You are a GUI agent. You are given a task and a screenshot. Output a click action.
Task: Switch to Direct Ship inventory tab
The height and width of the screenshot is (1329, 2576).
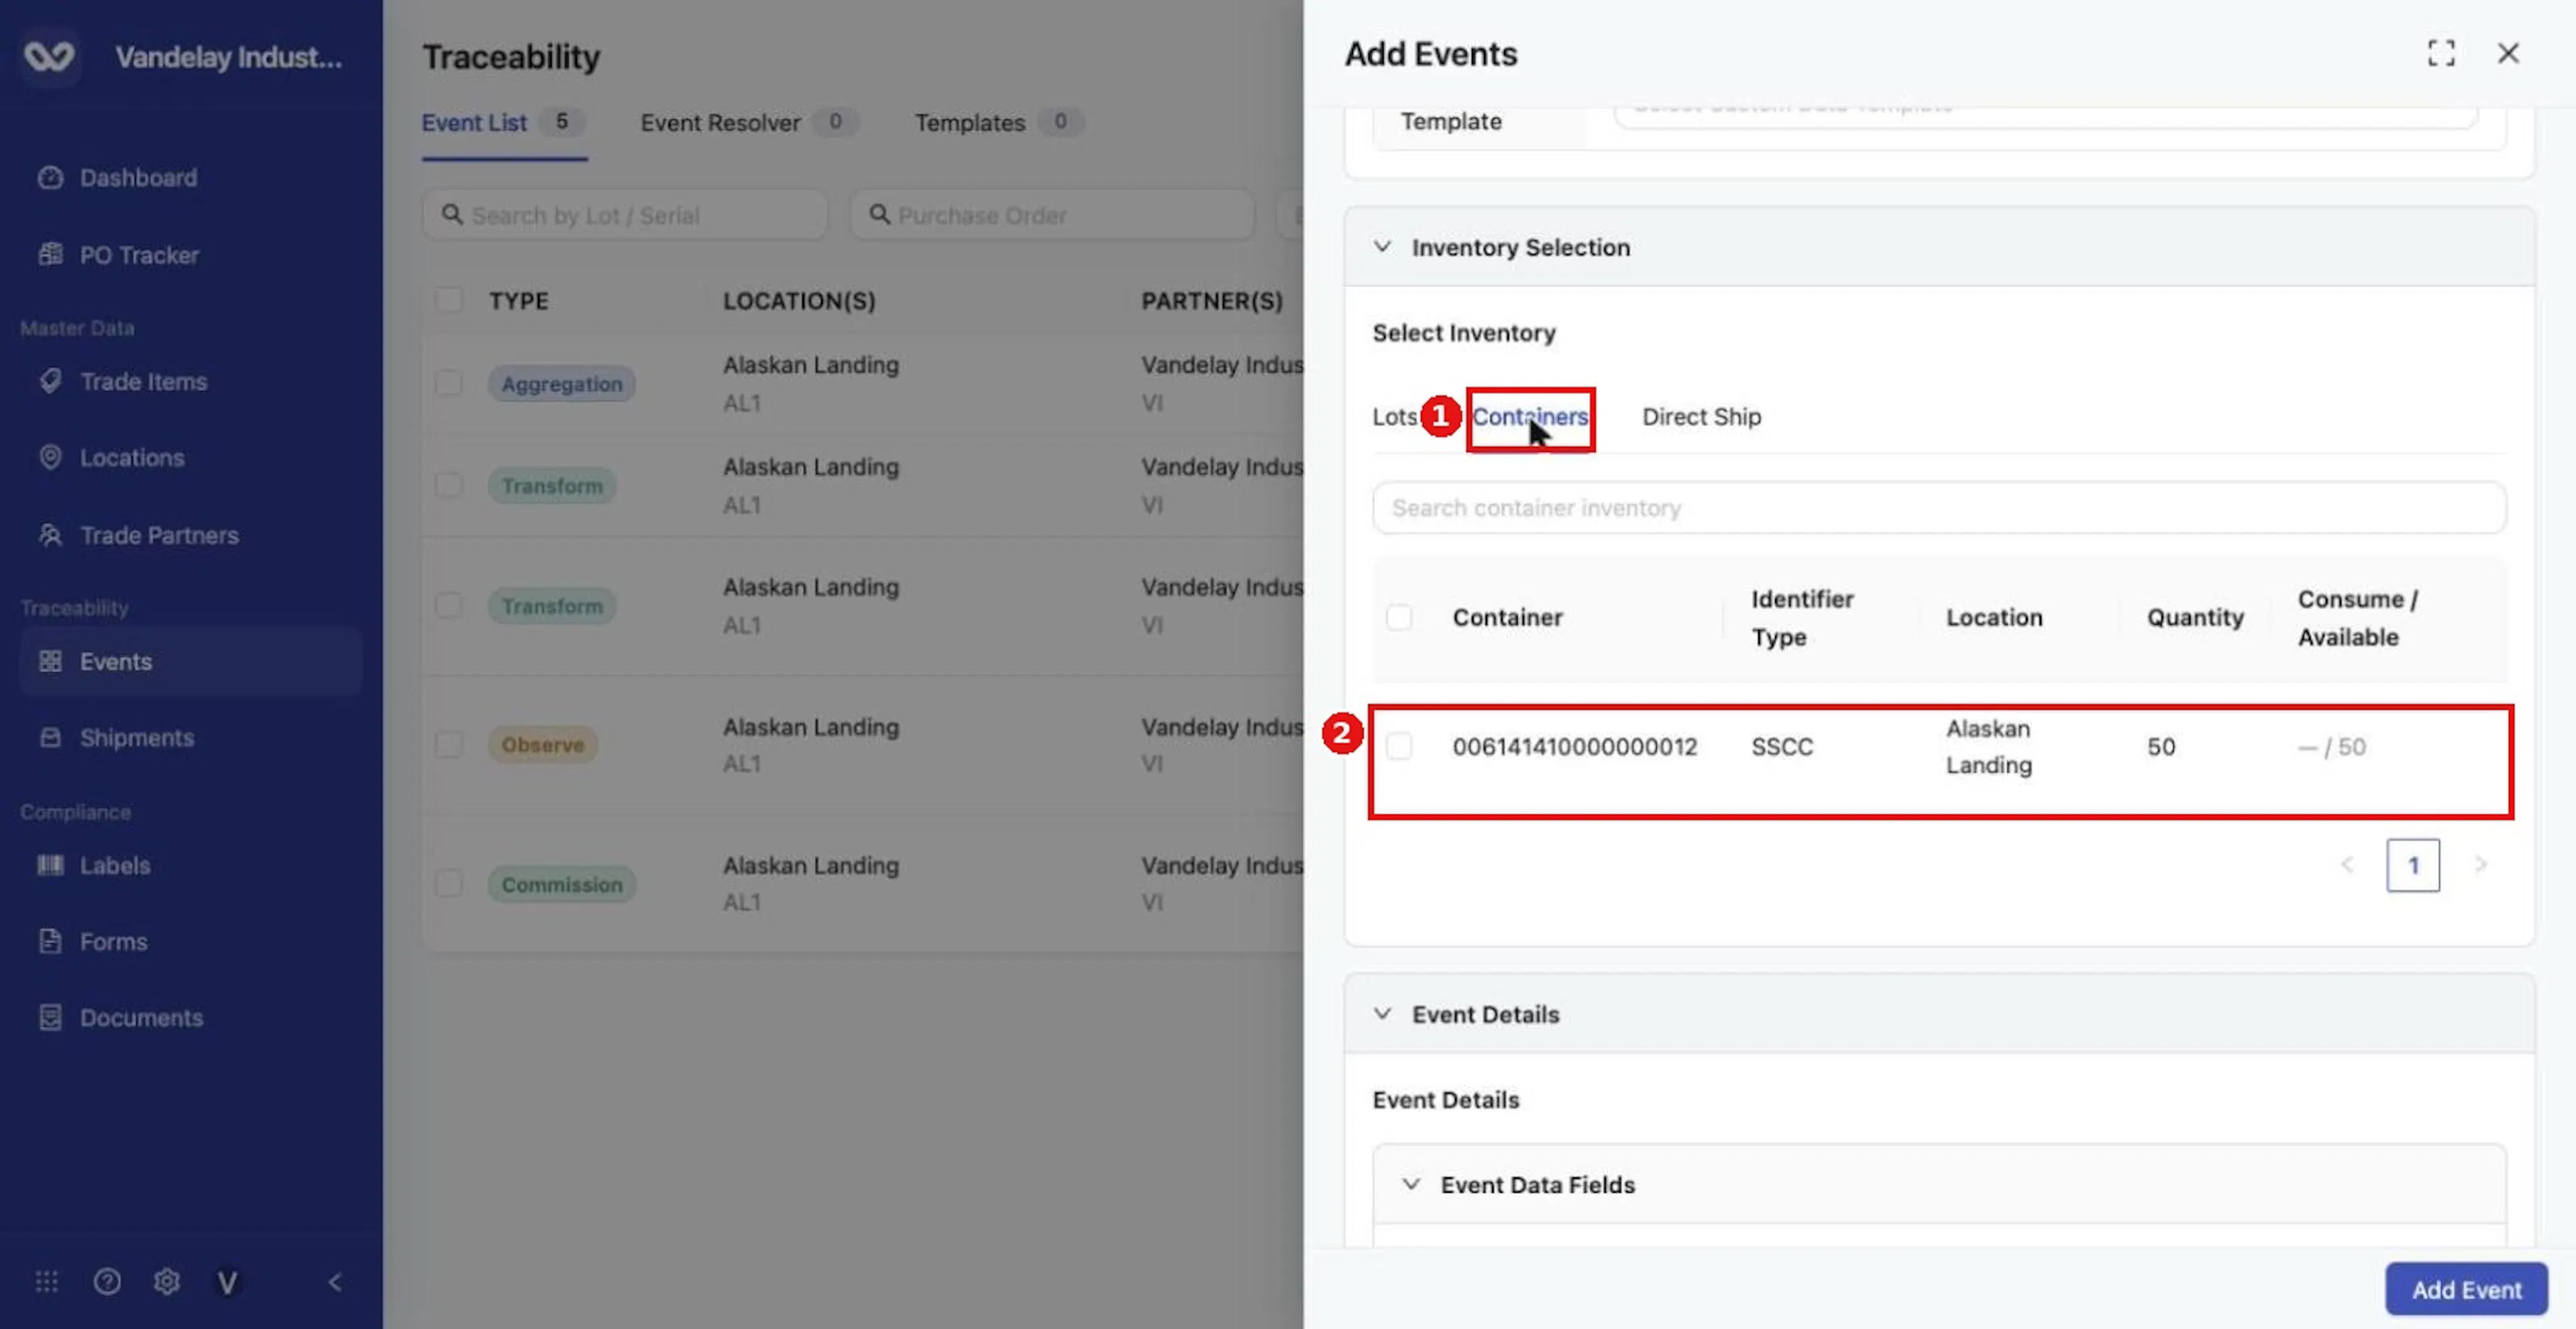coord(1701,416)
